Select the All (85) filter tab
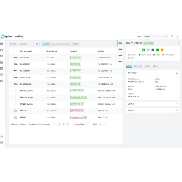 pyautogui.click(x=46, y=44)
